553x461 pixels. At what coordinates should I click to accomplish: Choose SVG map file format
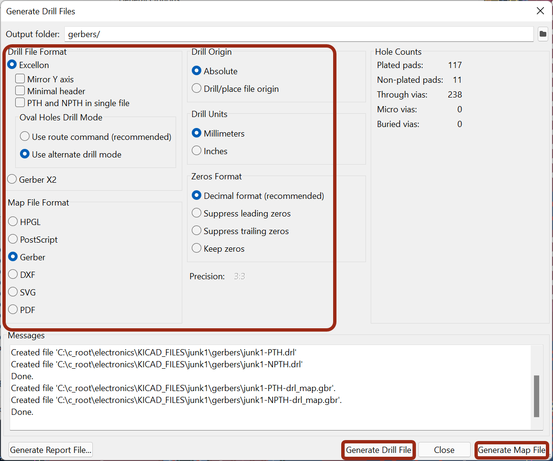click(13, 292)
